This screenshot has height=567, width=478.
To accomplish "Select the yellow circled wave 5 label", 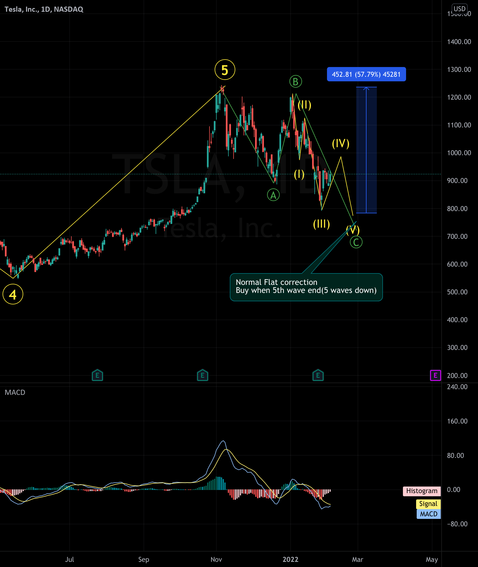I will (x=225, y=69).
